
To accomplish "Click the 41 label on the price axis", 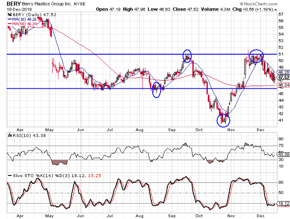I will point(281,120).
